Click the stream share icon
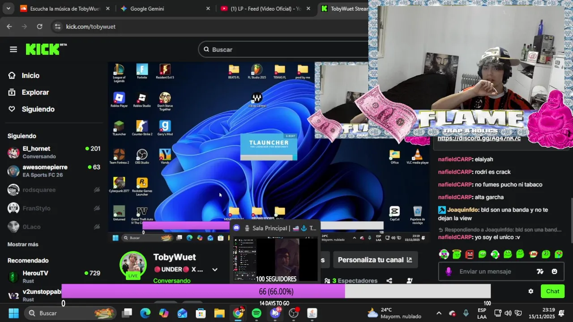The width and height of the screenshot is (573, 322). (389, 281)
